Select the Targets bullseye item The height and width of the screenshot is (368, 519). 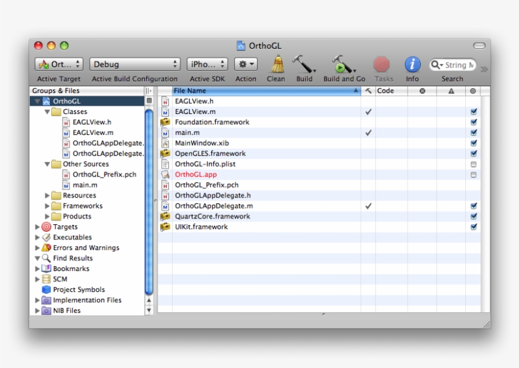[65, 227]
